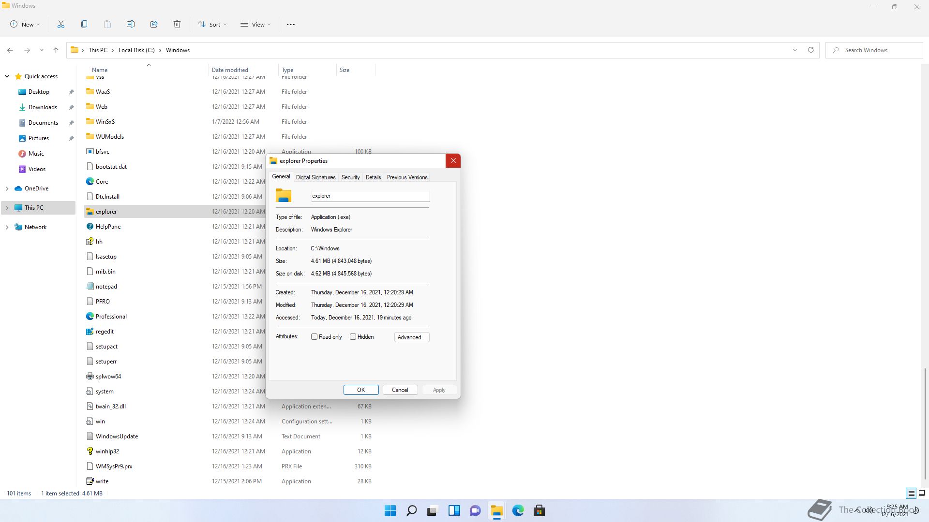
Task: Toggle the Hidden attribute checkbox
Action: click(353, 337)
